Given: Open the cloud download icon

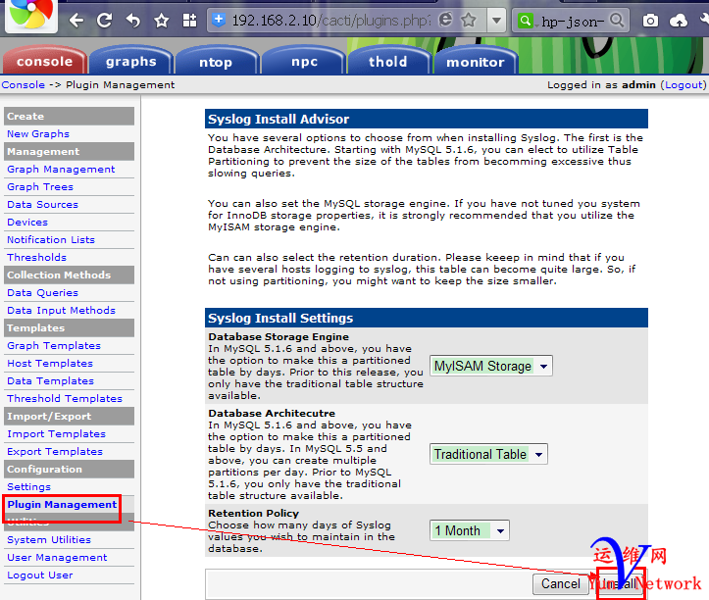Looking at the screenshot, I should click(679, 21).
